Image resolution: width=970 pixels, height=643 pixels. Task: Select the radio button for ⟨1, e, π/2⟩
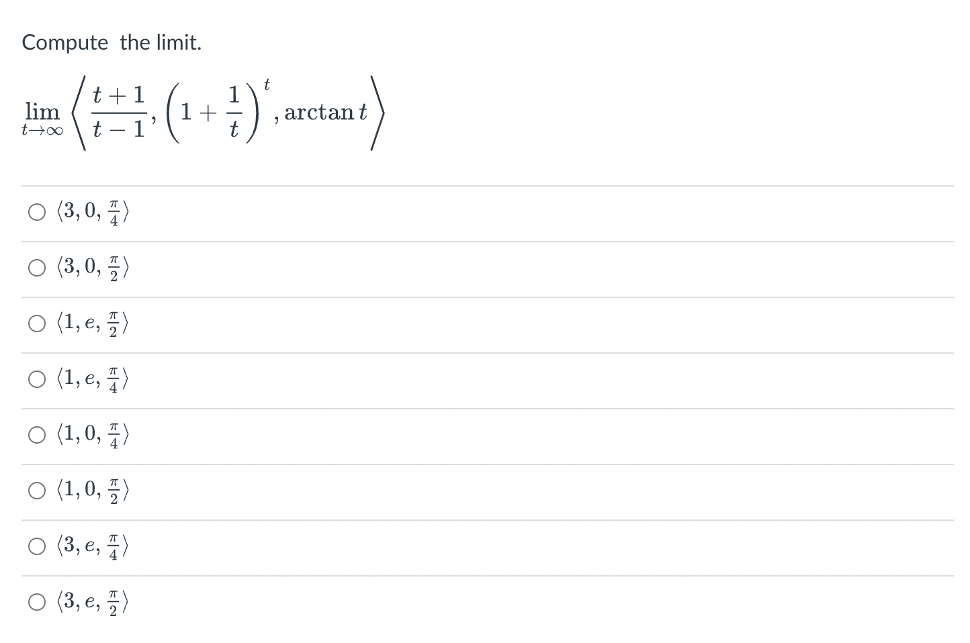(37, 323)
